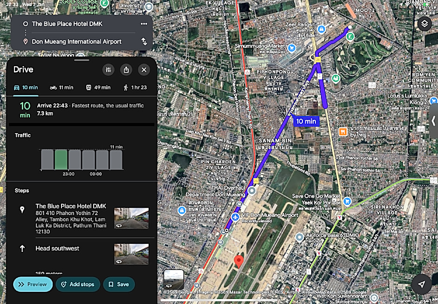The height and width of the screenshot is (304, 438).
Task: Click Save One Go Market cart icon
Action: coord(347,201)
